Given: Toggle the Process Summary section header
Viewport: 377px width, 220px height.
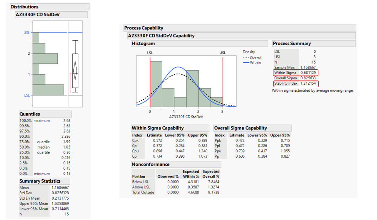Looking at the screenshot, I should tap(292, 44).
